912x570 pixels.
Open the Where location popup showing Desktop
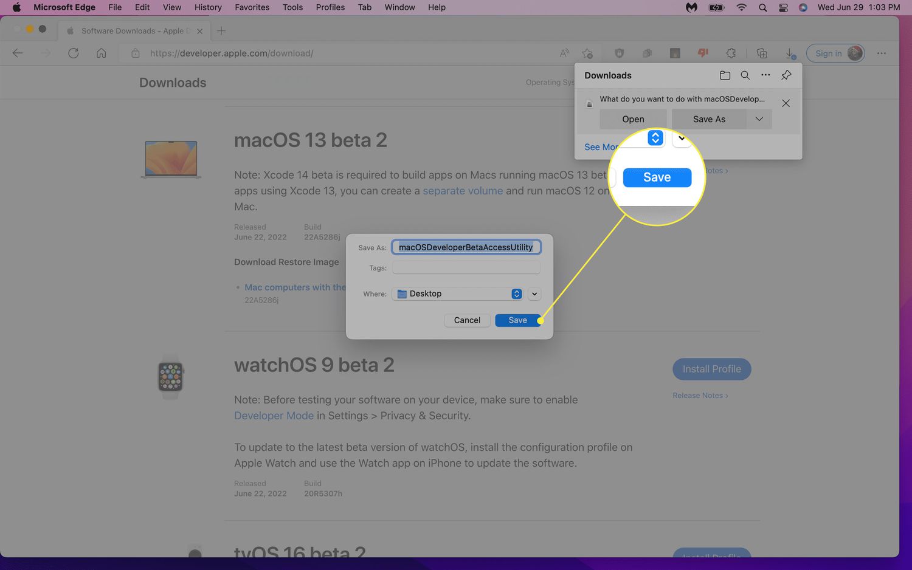[x=457, y=294]
